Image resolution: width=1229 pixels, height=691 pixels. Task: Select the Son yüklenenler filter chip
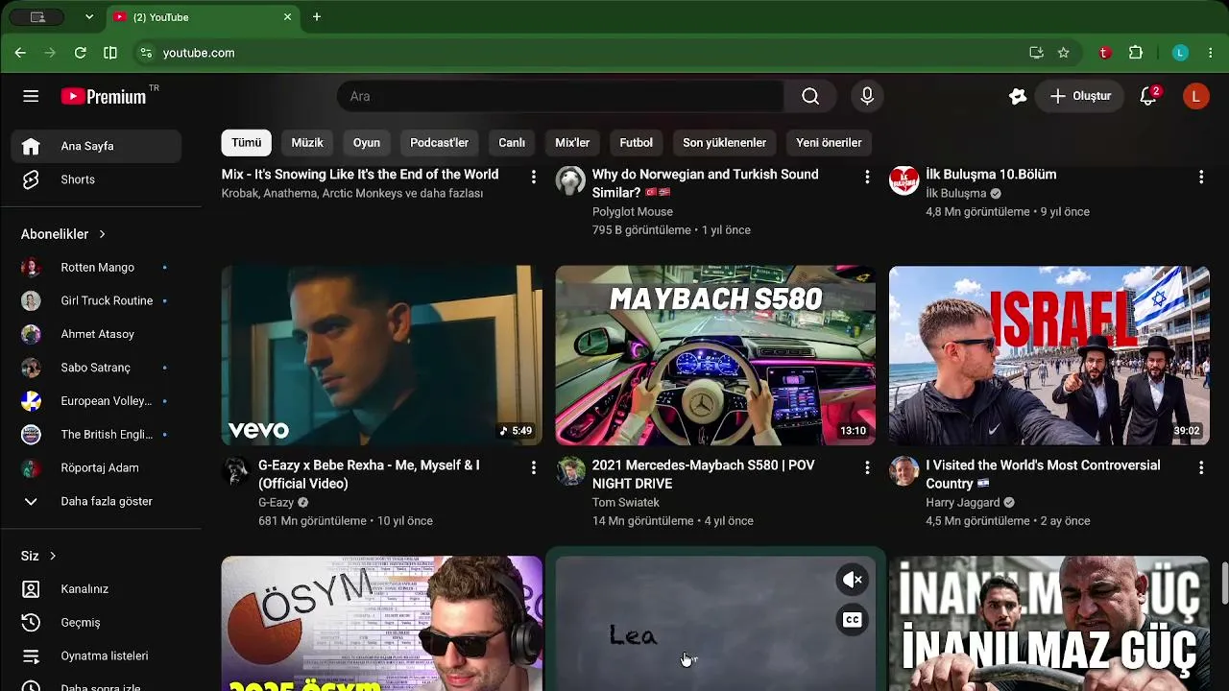(x=725, y=143)
